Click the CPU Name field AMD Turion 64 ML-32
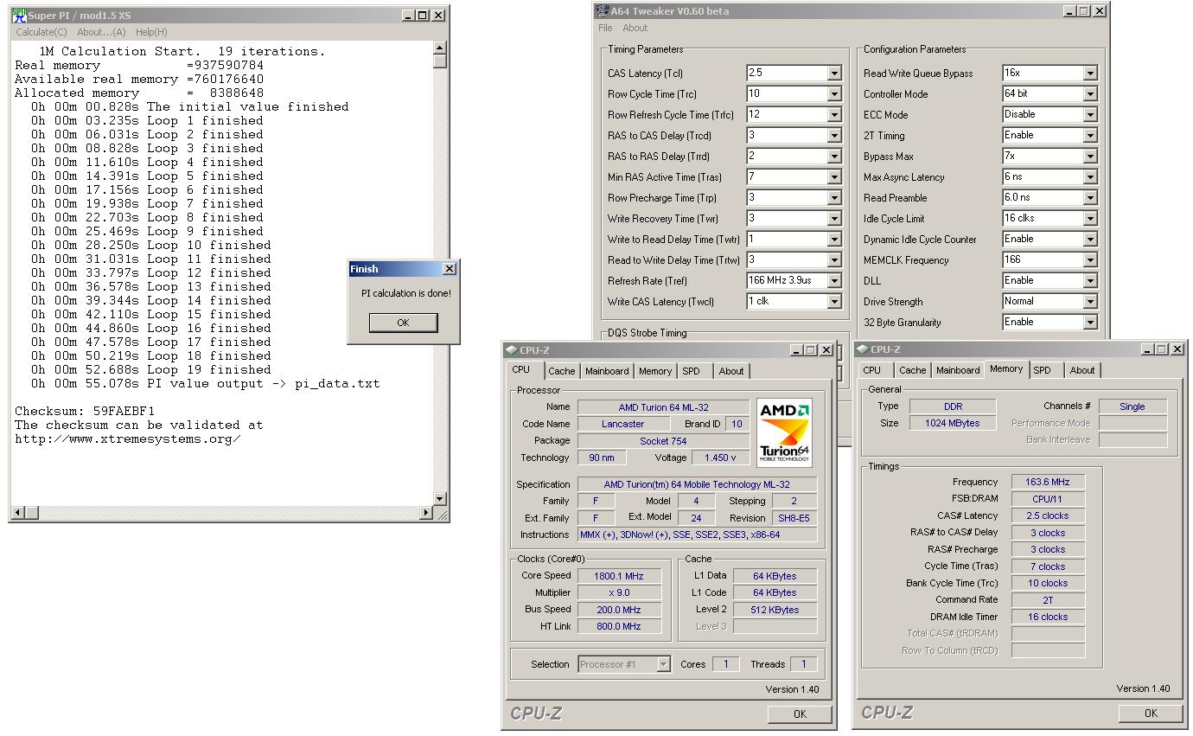Viewport: 1193px width, 736px height. click(x=664, y=407)
